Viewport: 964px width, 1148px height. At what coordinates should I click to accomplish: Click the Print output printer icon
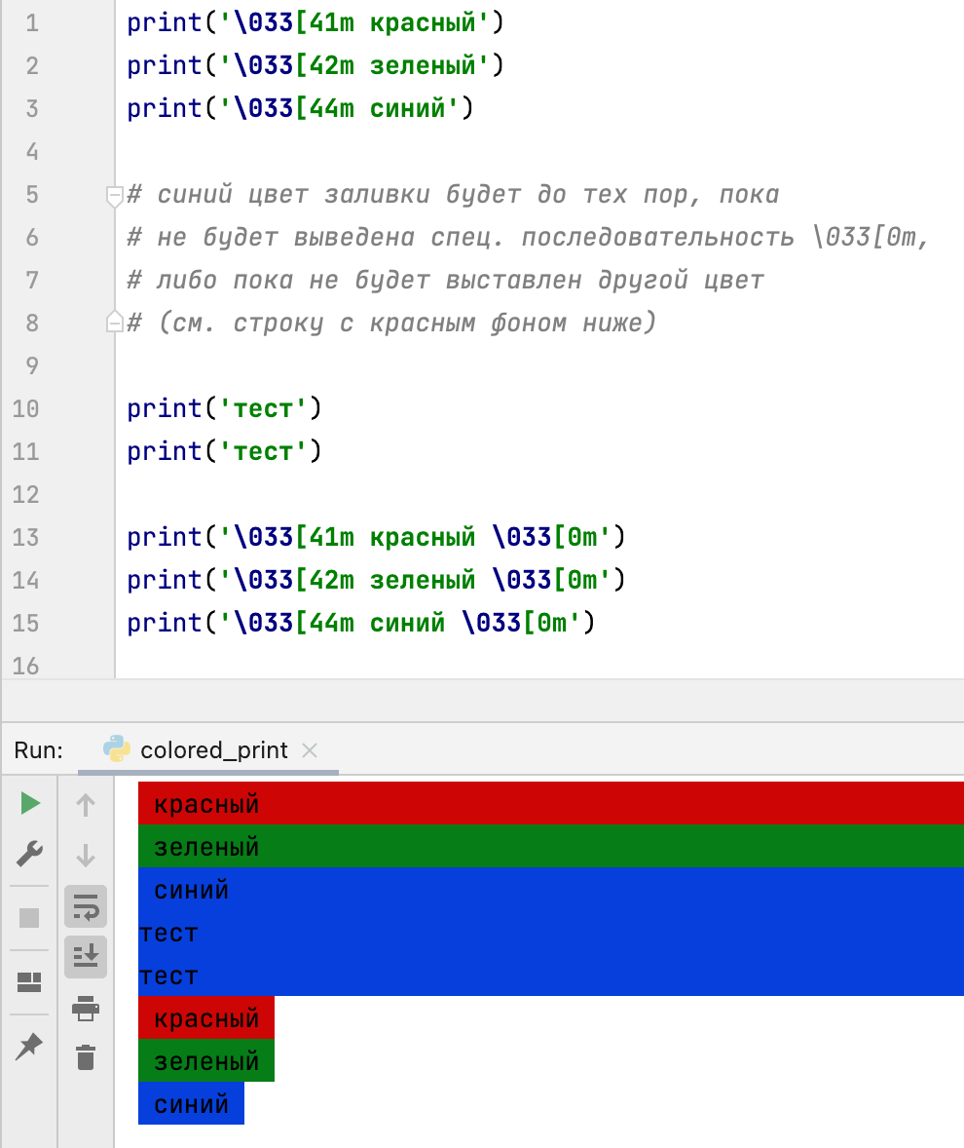(x=86, y=1008)
